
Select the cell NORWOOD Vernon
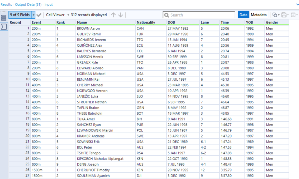(x=106, y=91)
